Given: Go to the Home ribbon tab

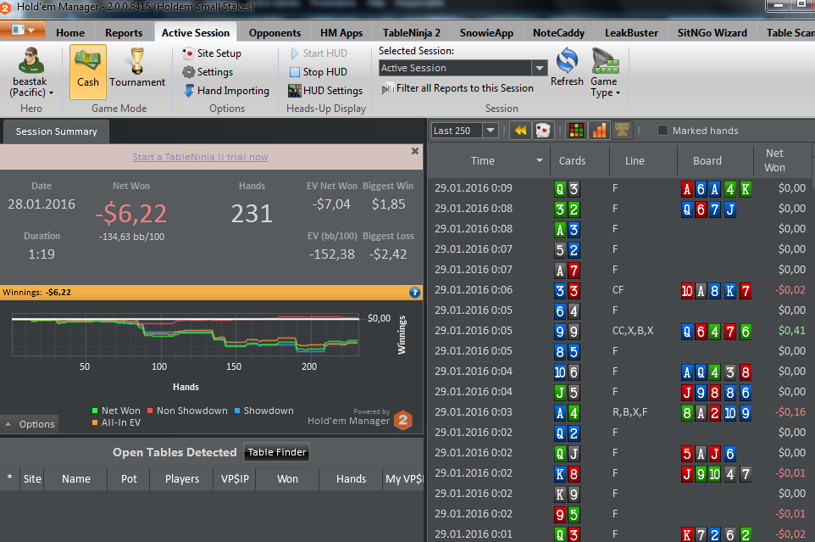Looking at the screenshot, I should [70, 33].
